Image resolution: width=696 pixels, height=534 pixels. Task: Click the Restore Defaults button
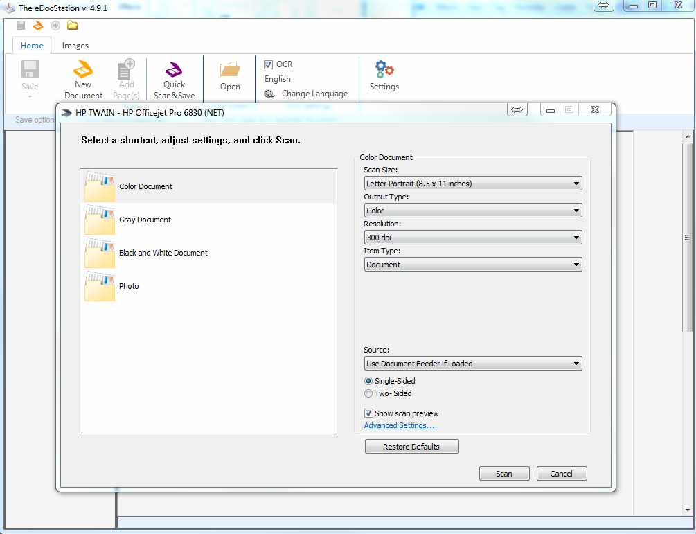(x=411, y=447)
